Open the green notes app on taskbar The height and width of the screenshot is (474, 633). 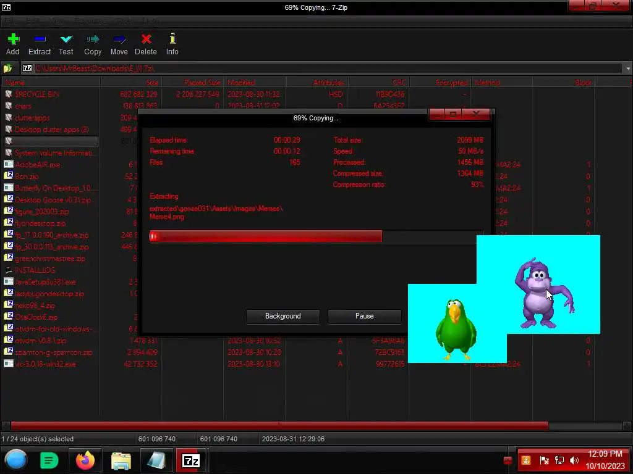point(49,460)
